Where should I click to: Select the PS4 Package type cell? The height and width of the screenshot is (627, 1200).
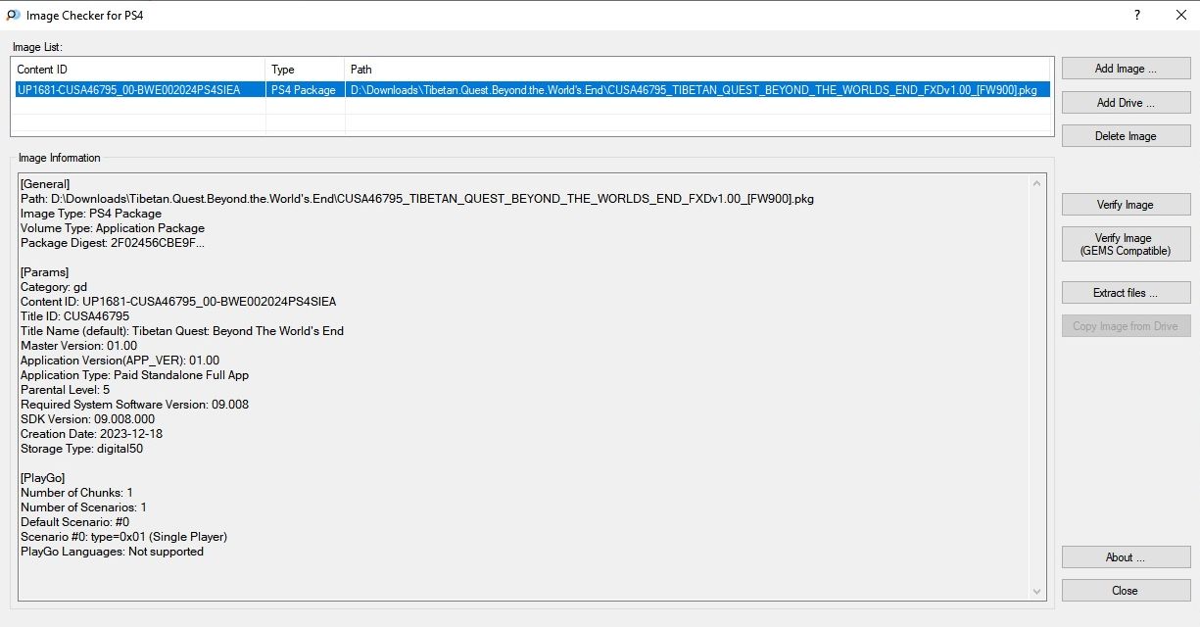306,89
